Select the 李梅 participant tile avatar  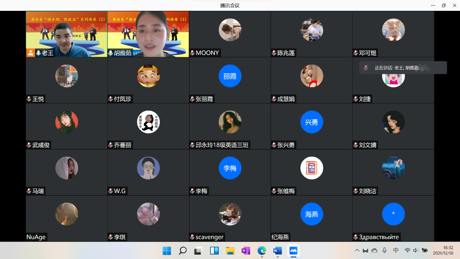point(230,168)
